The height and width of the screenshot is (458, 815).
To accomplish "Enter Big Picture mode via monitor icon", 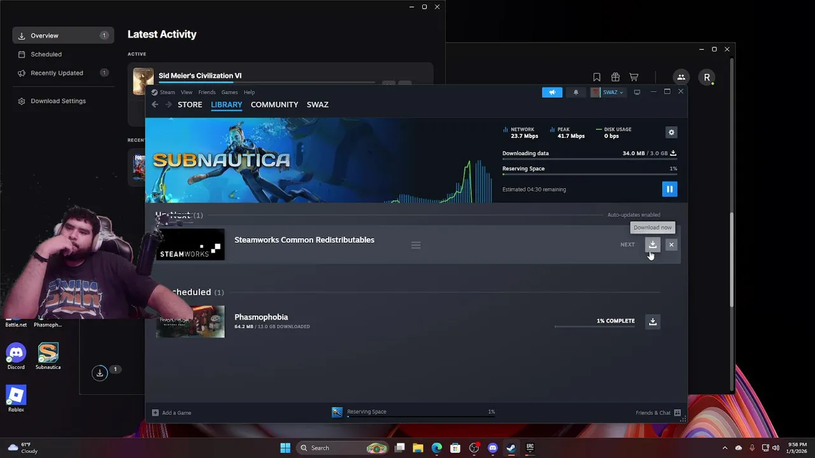I will pos(637,92).
